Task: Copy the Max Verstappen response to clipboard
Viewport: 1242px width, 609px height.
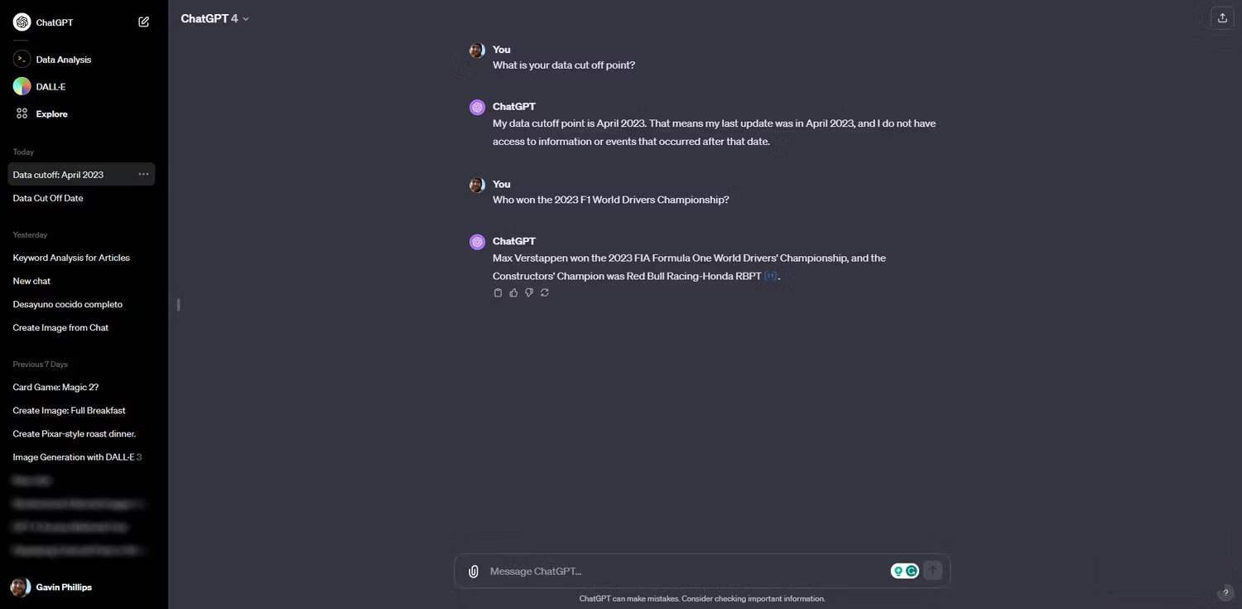Action: click(498, 292)
